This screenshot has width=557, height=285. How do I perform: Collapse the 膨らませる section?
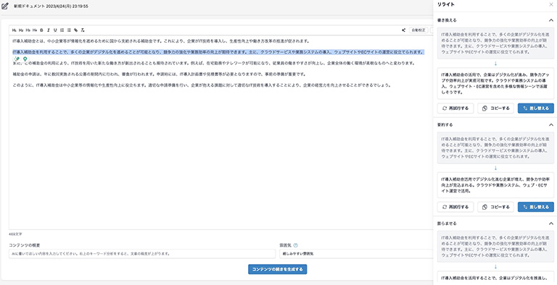[x=551, y=224]
